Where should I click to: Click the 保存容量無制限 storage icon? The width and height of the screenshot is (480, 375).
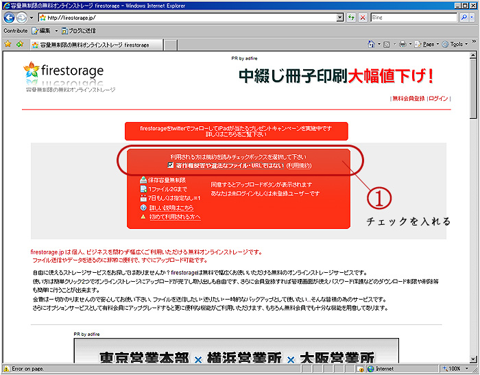coord(143,180)
